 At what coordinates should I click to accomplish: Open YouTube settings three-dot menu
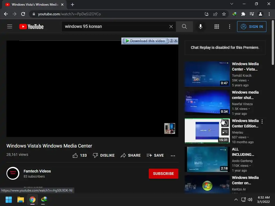point(230,27)
